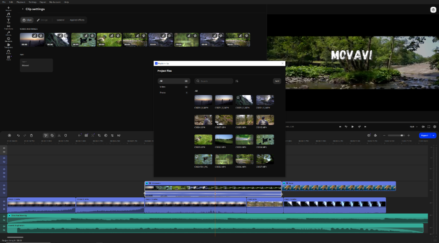Viewport: 439px width, 243px height.
Task: Toggle the Cosmic Inspiration track's upper icon
Action: (x=4, y=226)
